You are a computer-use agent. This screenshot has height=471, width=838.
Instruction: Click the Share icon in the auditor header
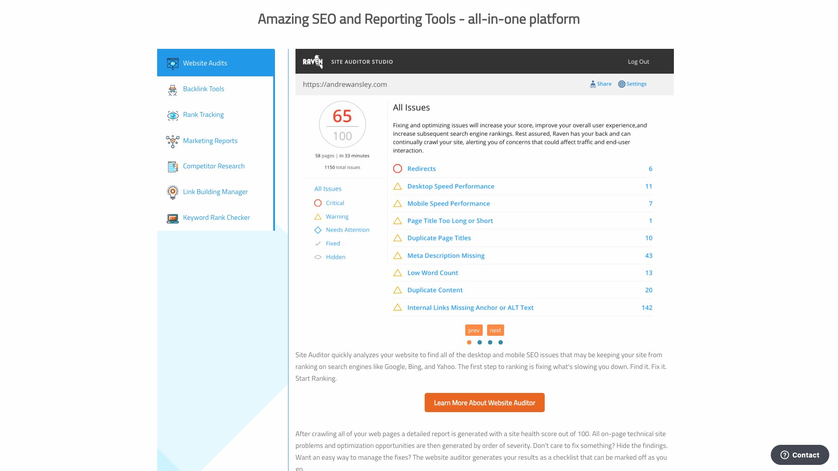[593, 84]
